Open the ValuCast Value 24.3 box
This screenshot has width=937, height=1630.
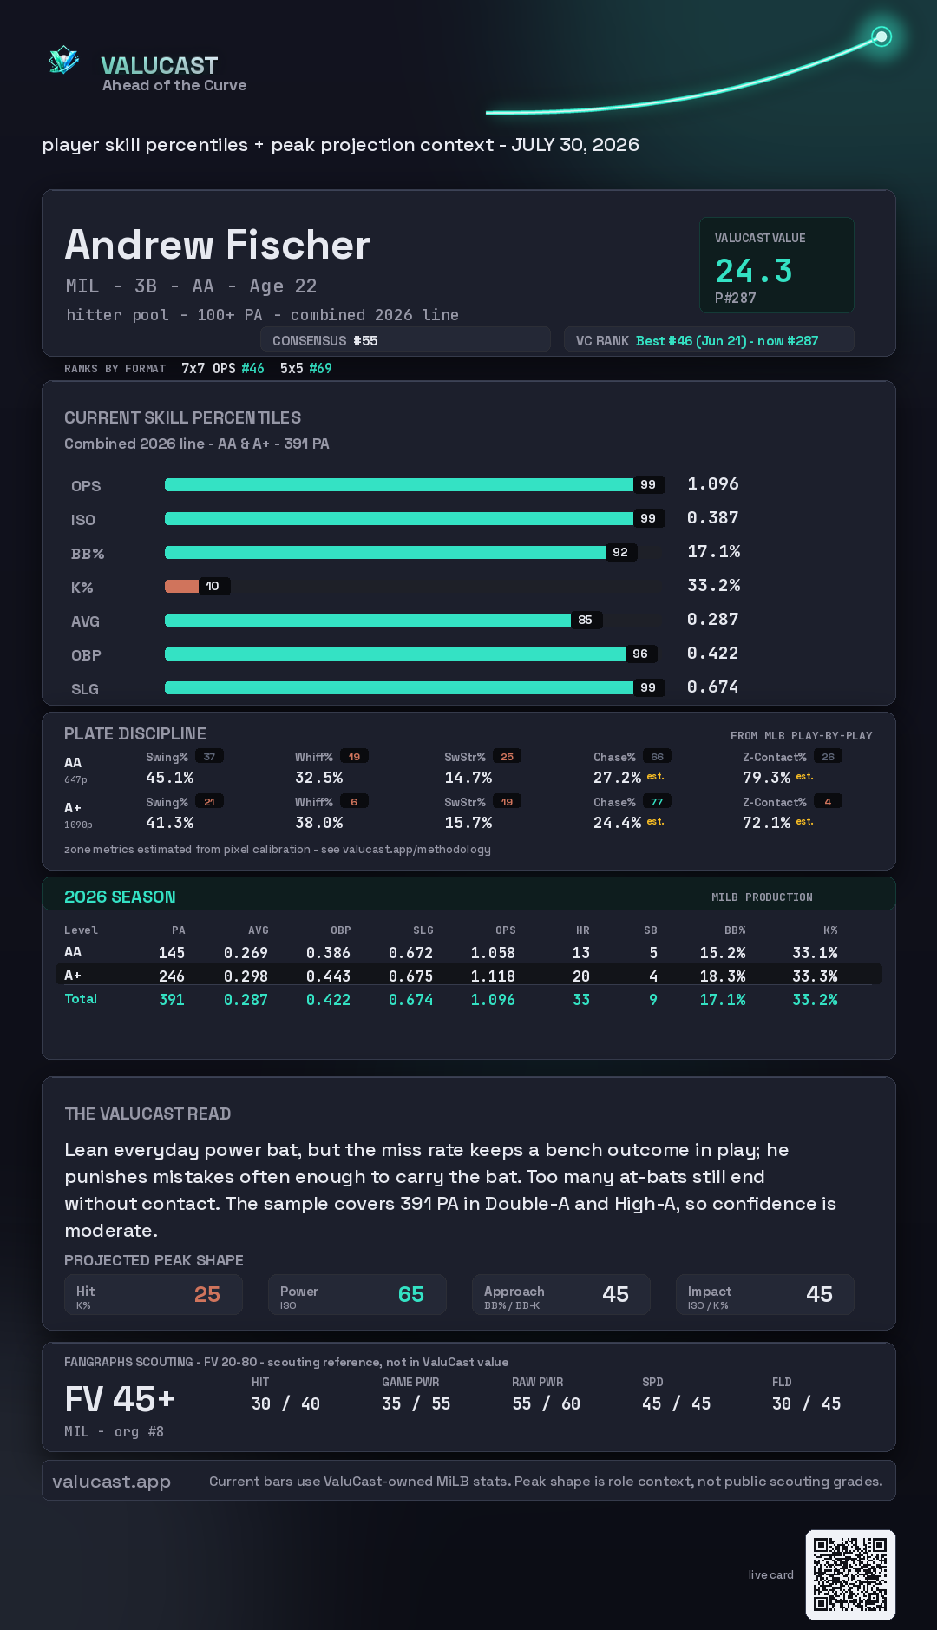click(776, 265)
